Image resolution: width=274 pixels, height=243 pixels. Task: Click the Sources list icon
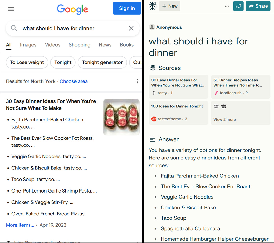(x=152, y=68)
